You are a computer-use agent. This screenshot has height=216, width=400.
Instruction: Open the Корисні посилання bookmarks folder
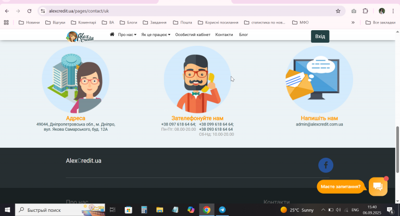(218, 22)
